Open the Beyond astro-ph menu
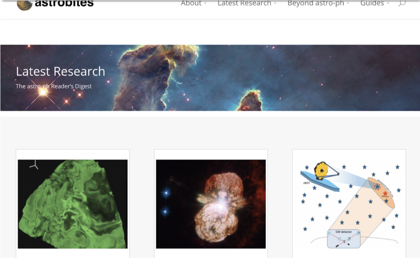This screenshot has width=420, height=258. tap(316, 3)
